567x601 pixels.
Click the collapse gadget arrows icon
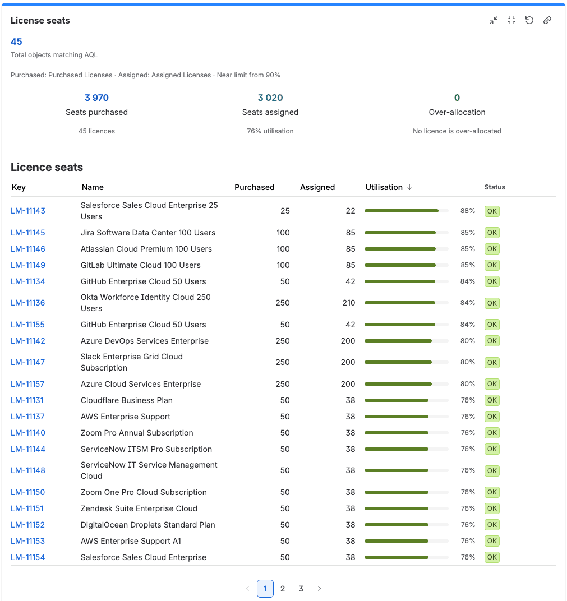(x=494, y=20)
